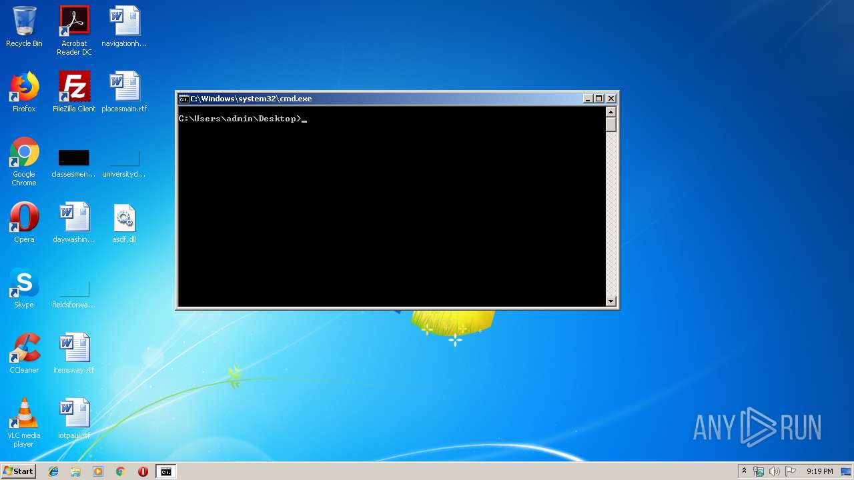Launch the FileZilla Client shortcut

[x=74, y=92]
